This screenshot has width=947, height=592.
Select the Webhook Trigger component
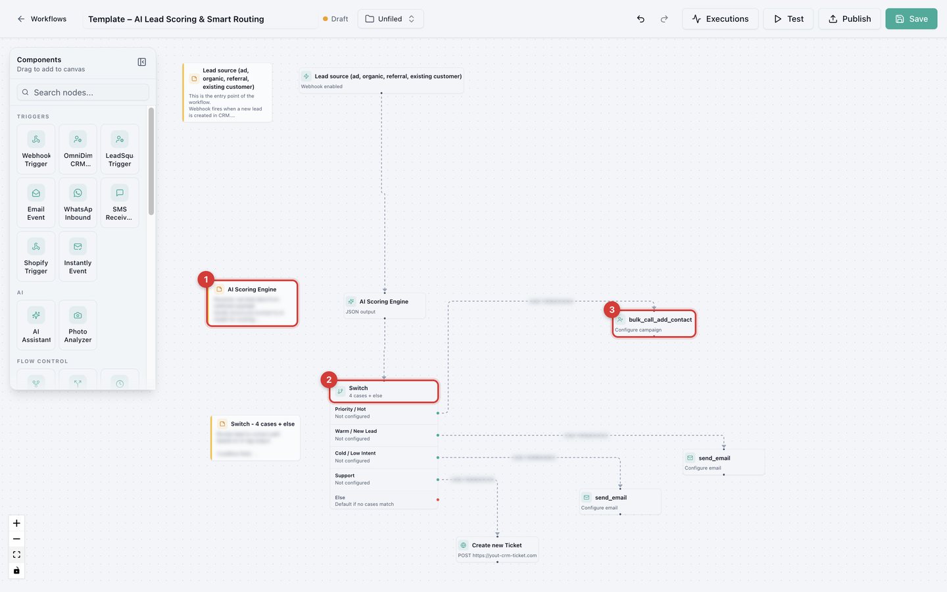36,149
